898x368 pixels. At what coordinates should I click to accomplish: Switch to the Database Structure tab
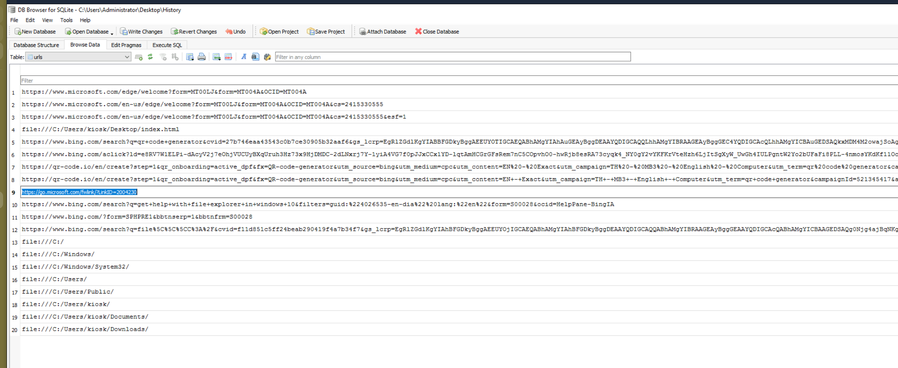click(36, 45)
